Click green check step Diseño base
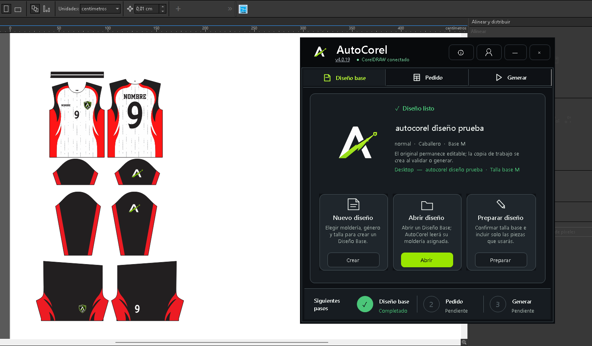 click(x=365, y=304)
